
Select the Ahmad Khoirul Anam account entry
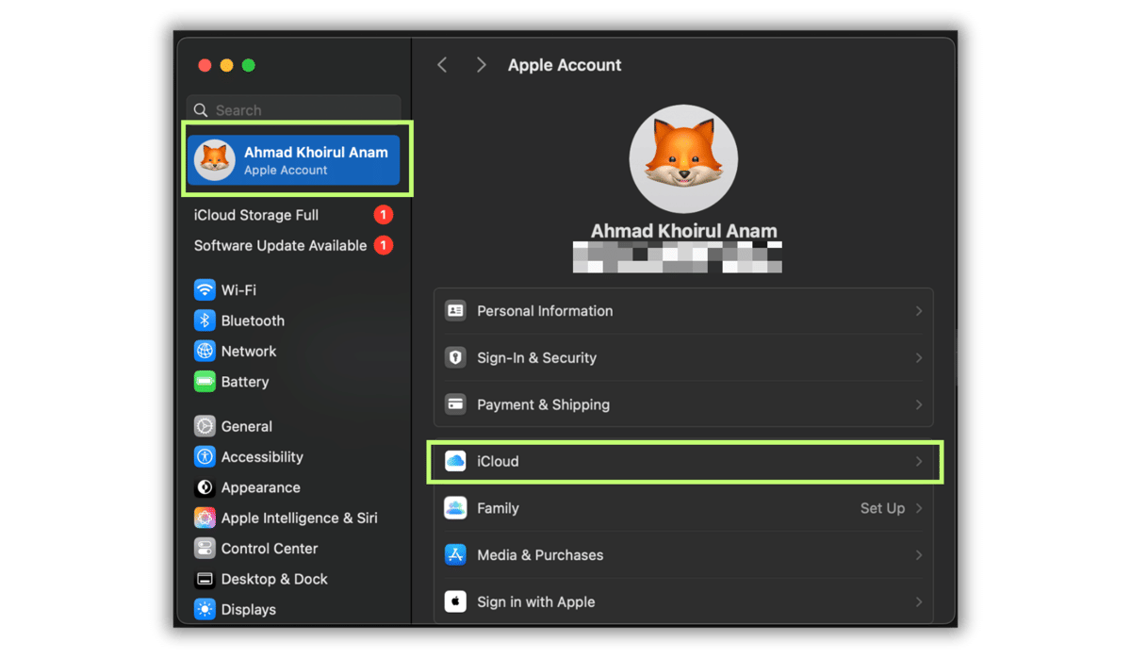pos(294,159)
